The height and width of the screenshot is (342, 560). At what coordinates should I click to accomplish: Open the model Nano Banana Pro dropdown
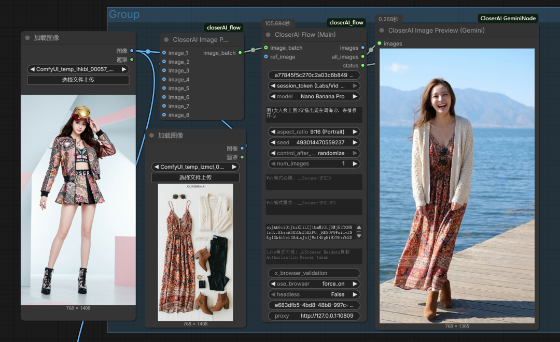point(314,96)
